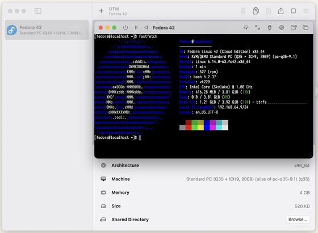The width and height of the screenshot is (318, 233).
Task: Click the trash icon in the UTM toolbar
Action: pyautogui.click(x=243, y=11)
